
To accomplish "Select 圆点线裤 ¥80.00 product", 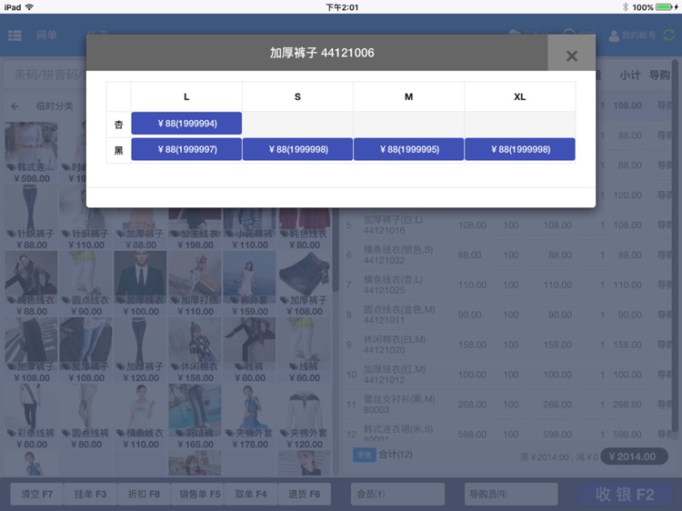I will [x=85, y=416].
